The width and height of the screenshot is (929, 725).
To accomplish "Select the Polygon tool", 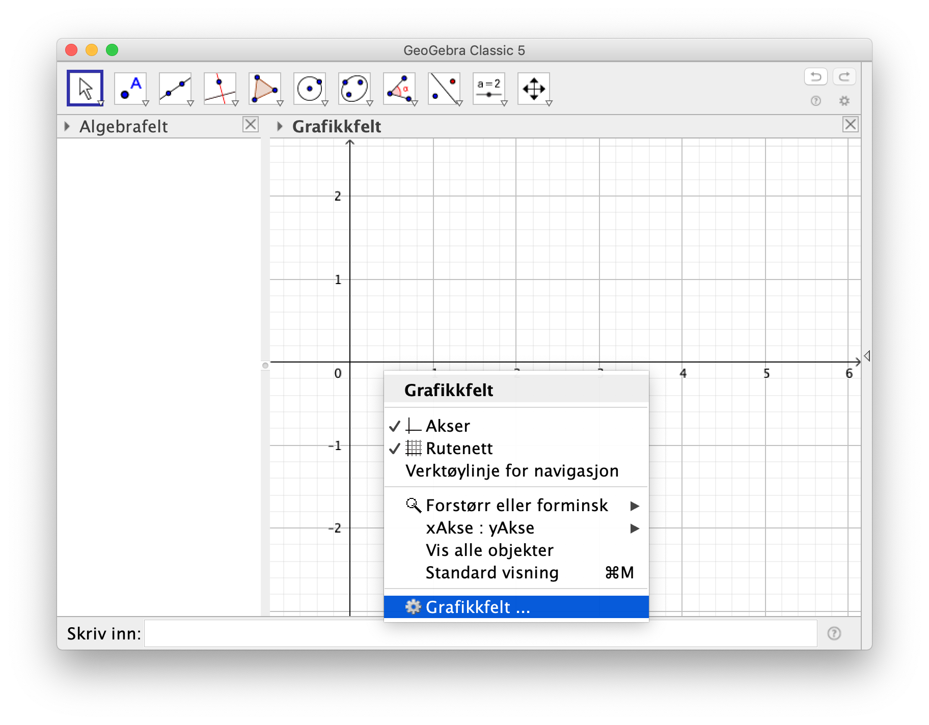I will point(265,88).
